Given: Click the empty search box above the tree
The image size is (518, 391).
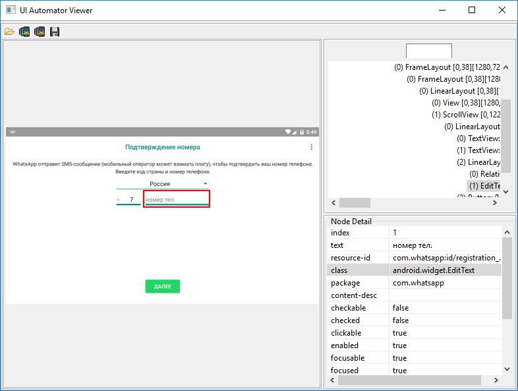Looking at the screenshot, I should click(429, 51).
